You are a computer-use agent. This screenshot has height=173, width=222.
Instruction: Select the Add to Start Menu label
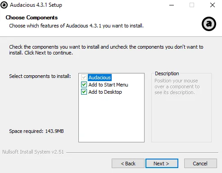(x=108, y=85)
